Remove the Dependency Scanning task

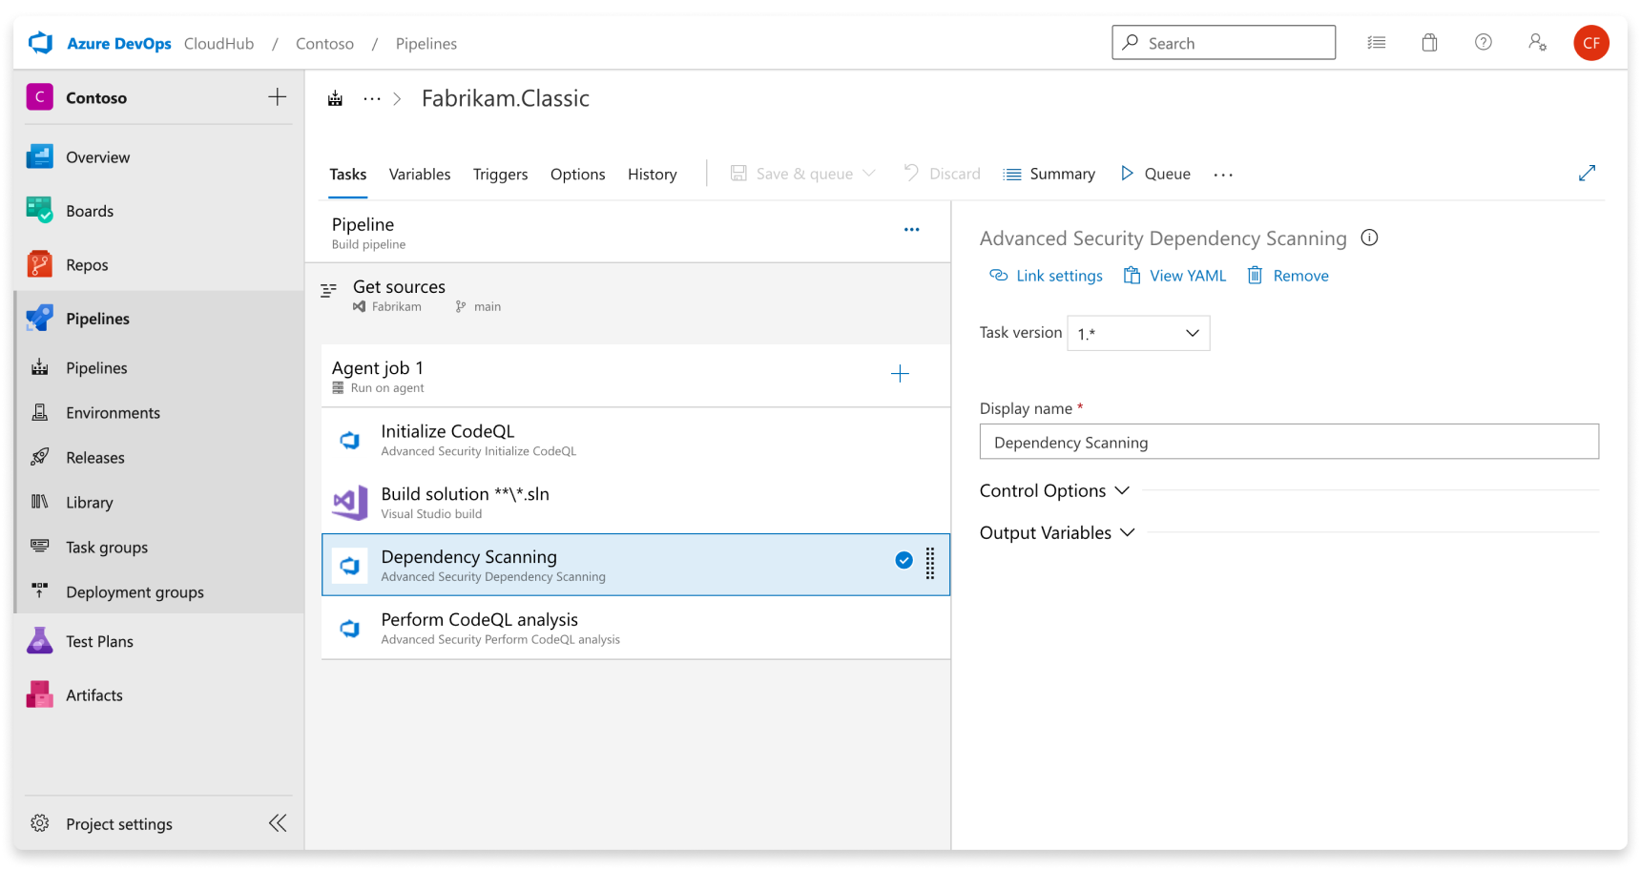point(1288,276)
